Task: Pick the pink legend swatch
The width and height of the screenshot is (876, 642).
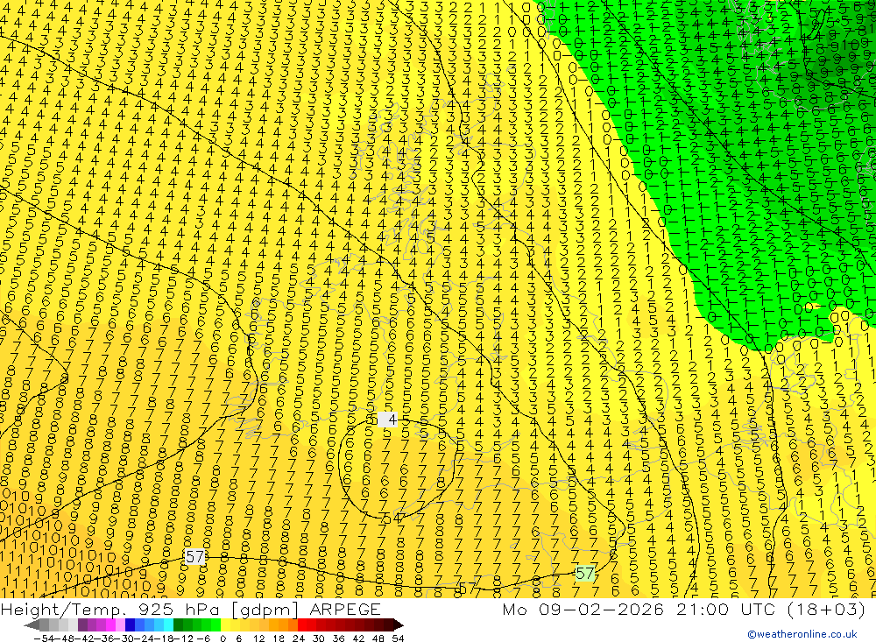Action: [x=120, y=624]
